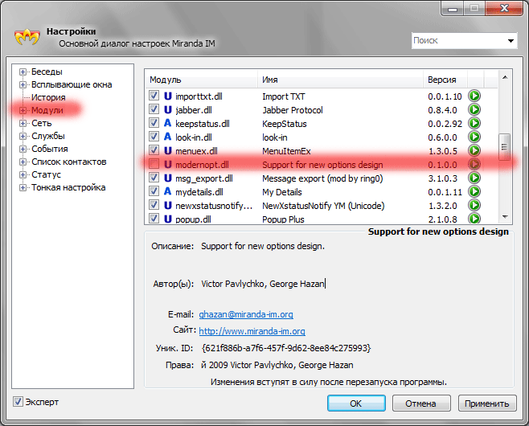529x426 pixels.
Task: Expand the Беседы tree node
Action: coord(23,72)
